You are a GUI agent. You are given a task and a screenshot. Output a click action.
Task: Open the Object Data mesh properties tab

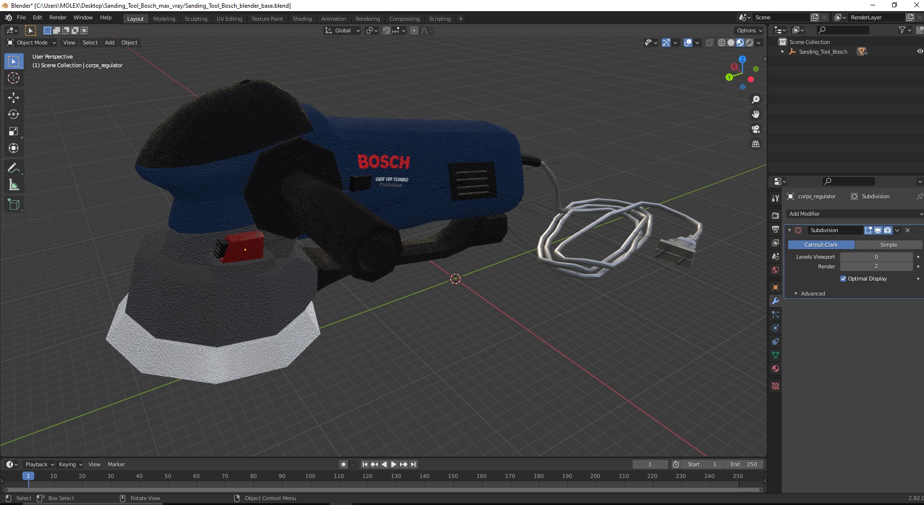point(775,355)
